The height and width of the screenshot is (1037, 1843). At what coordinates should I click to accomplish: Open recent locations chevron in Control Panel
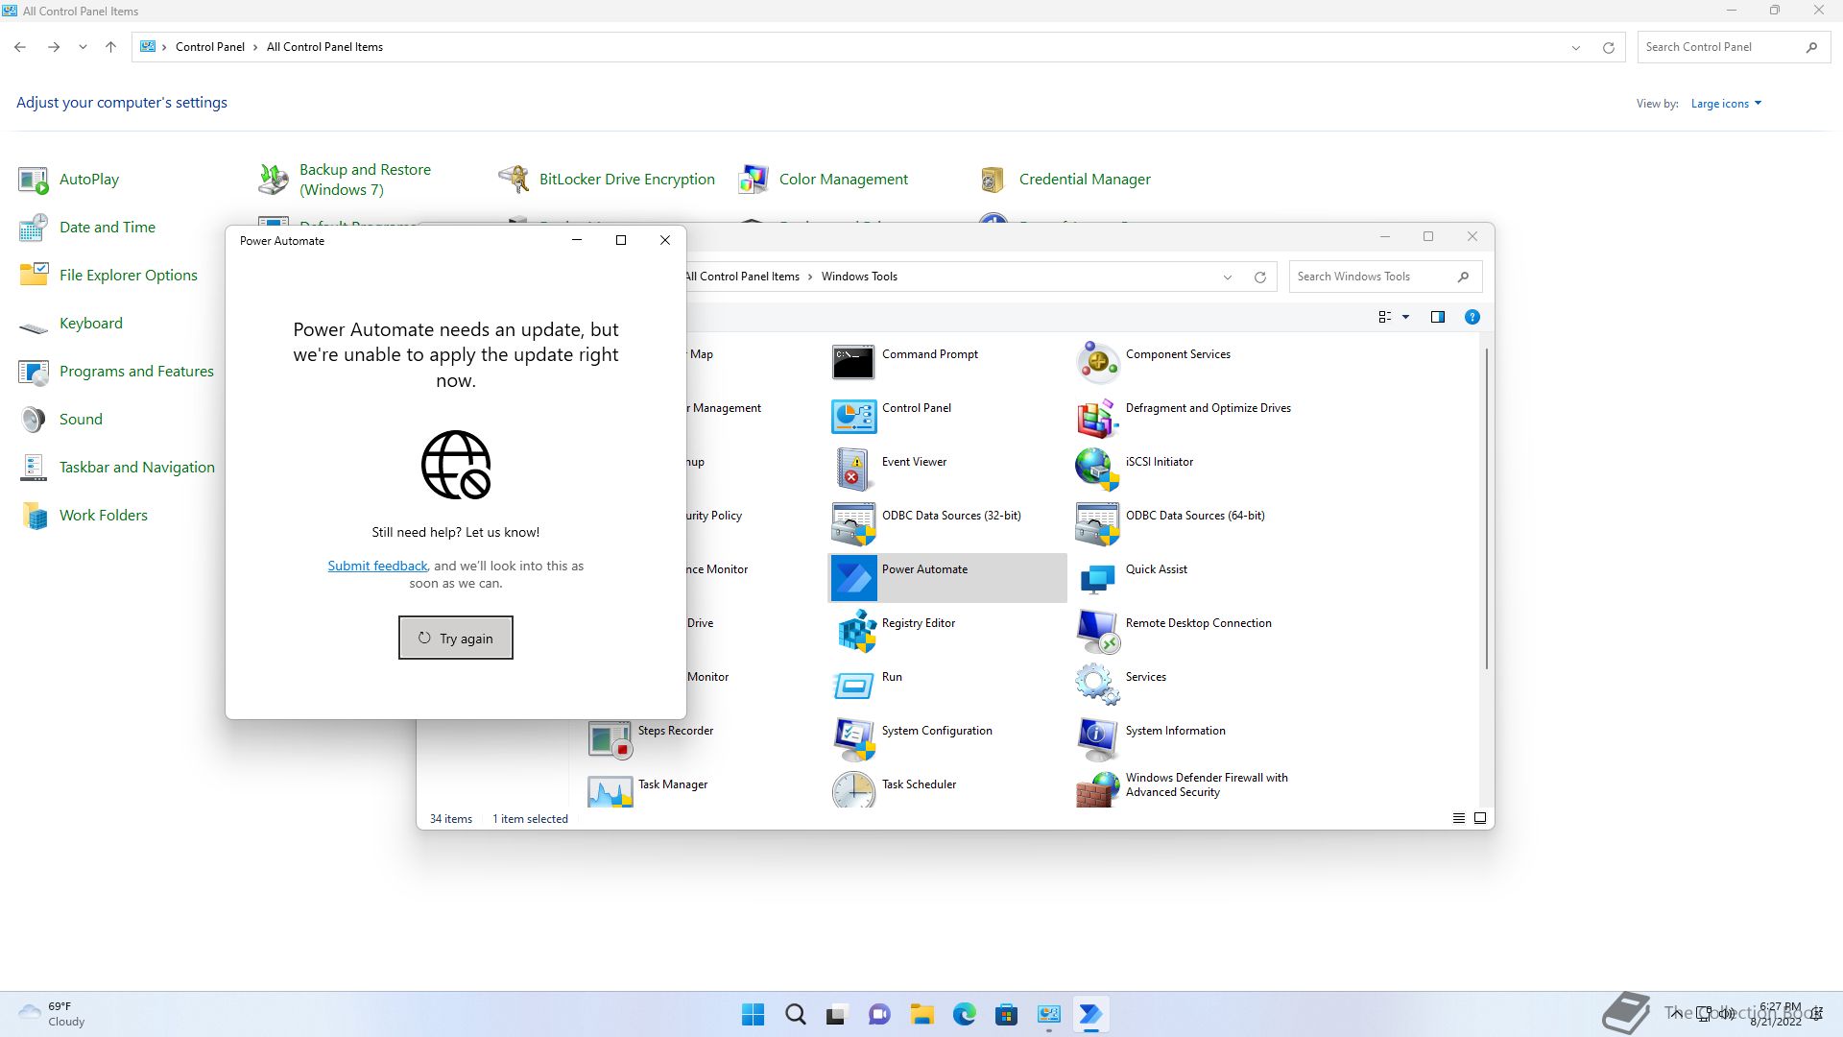click(83, 47)
